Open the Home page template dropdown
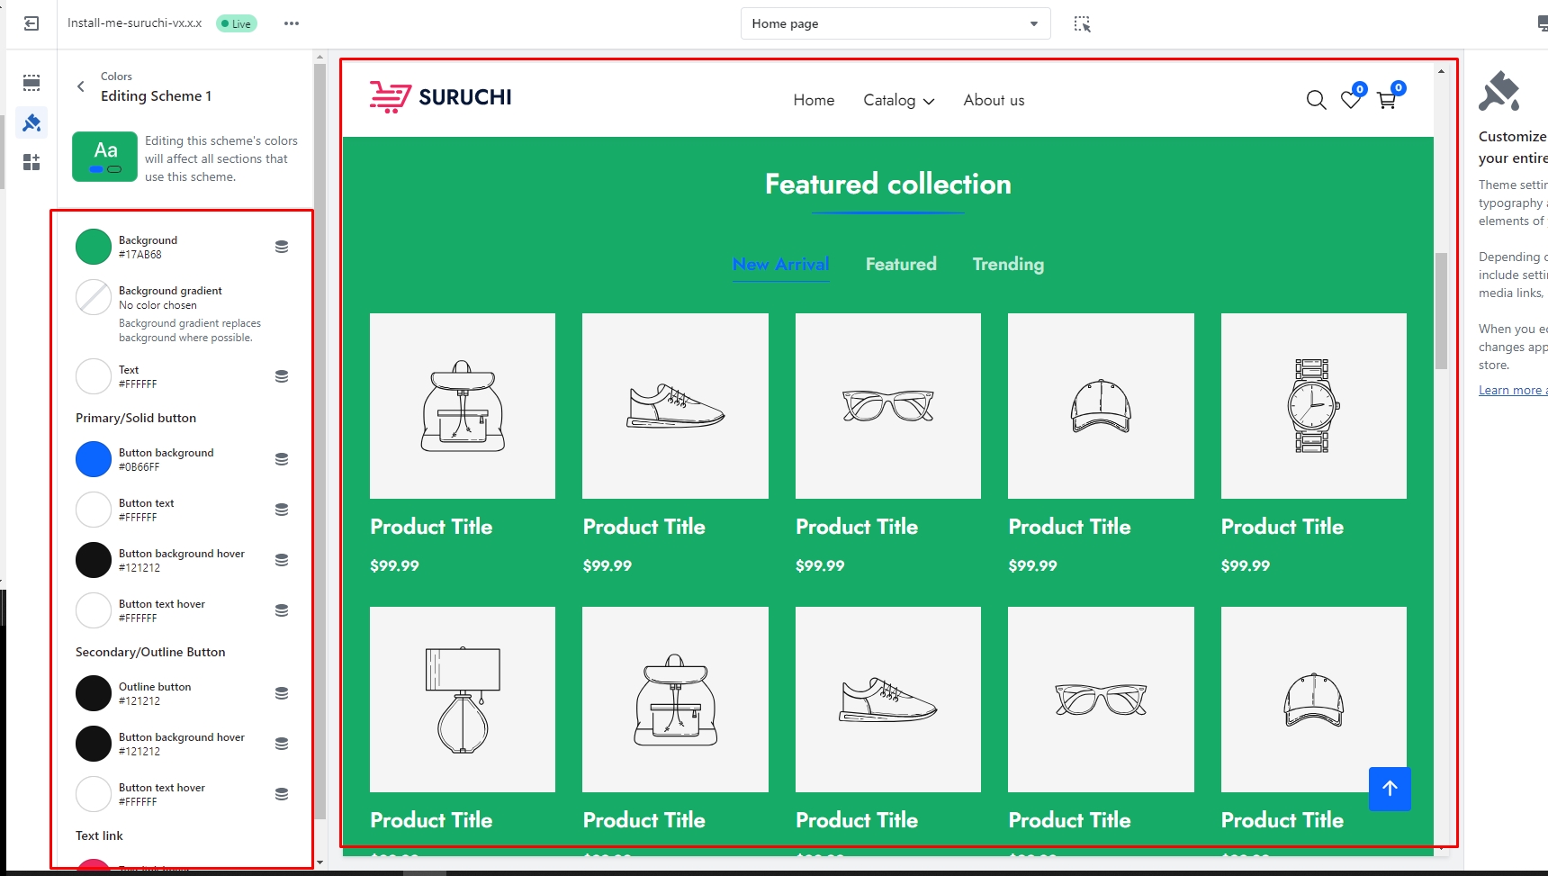Screen dimensions: 1548x876 pyautogui.click(x=895, y=23)
